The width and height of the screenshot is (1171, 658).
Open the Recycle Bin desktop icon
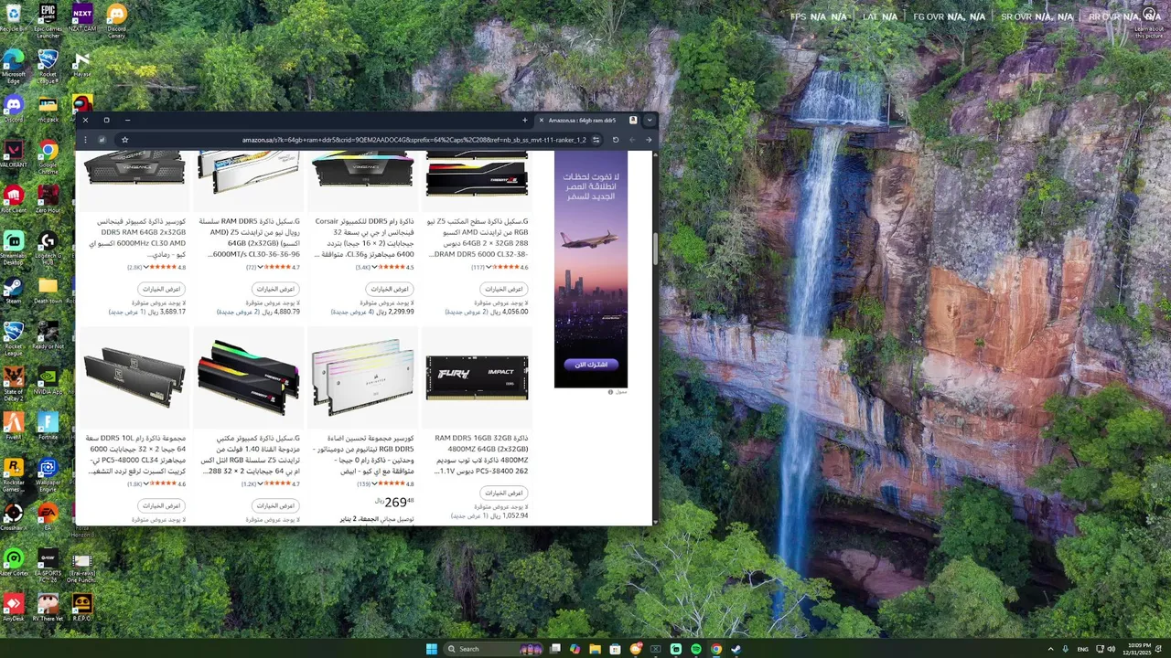coord(13,18)
